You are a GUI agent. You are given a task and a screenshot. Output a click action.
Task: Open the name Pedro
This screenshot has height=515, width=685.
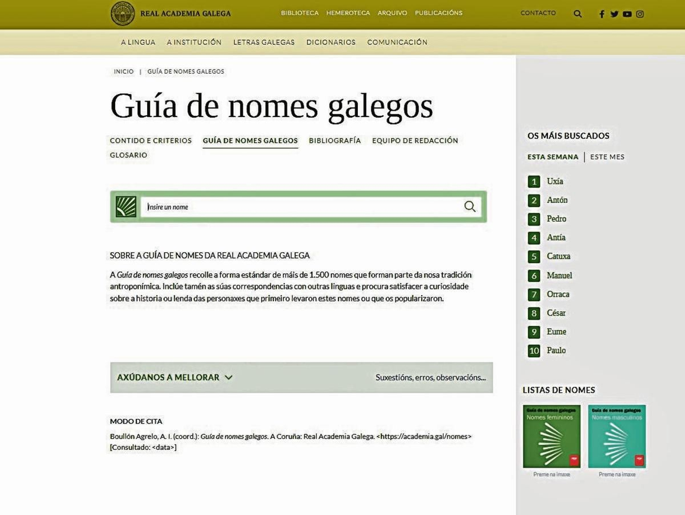point(557,219)
